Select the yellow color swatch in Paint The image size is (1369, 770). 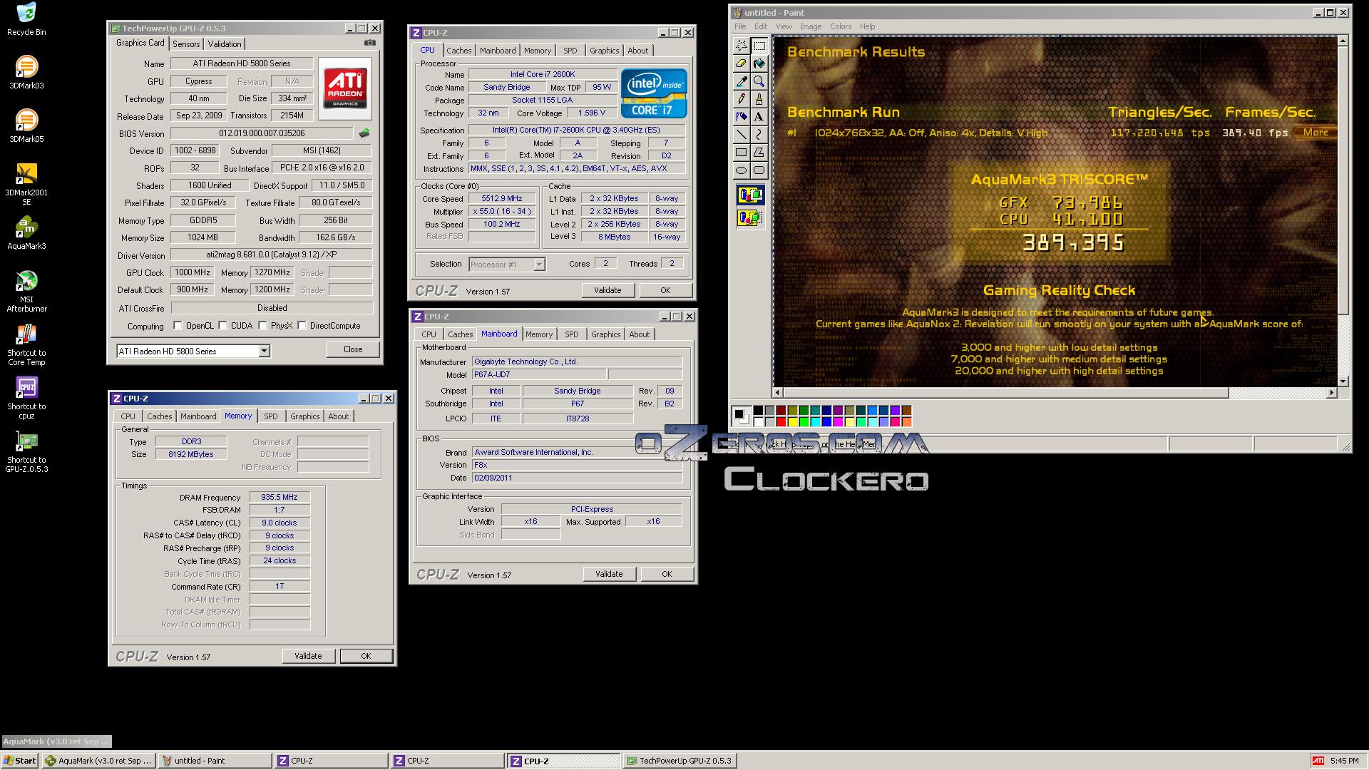pos(793,422)
